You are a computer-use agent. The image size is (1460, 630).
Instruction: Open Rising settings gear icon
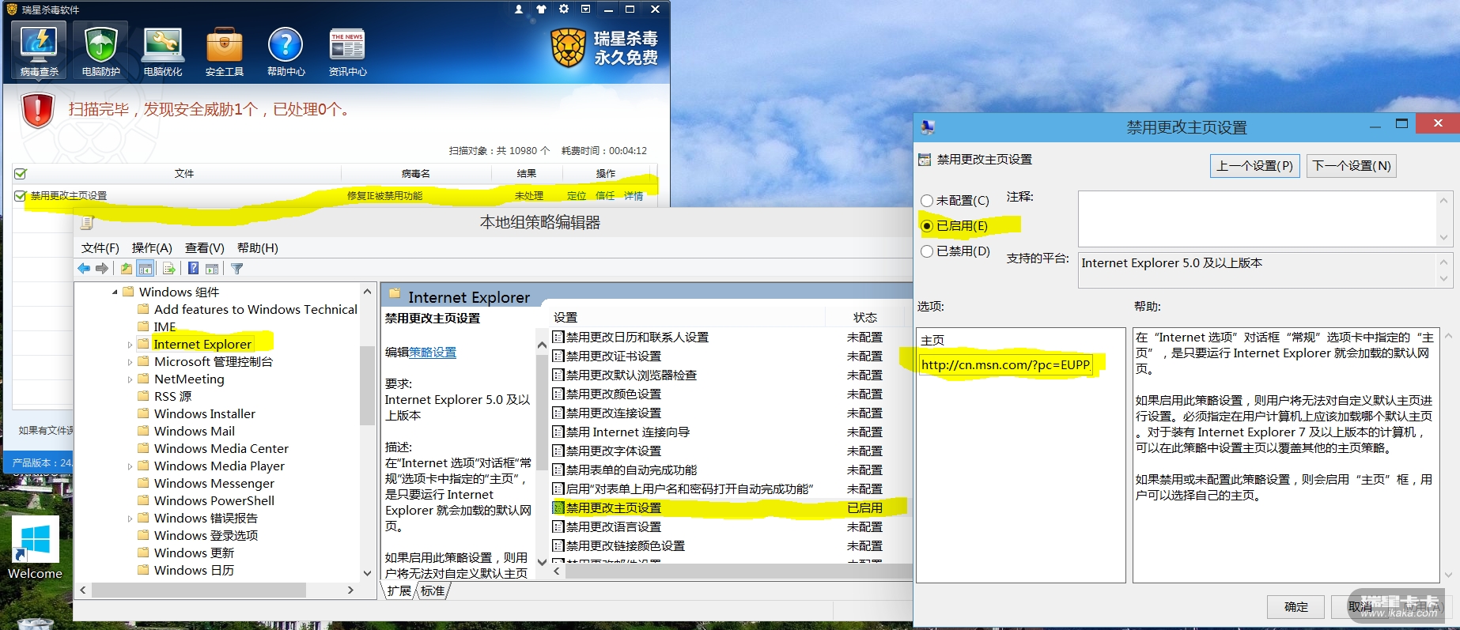coord(563,9)
